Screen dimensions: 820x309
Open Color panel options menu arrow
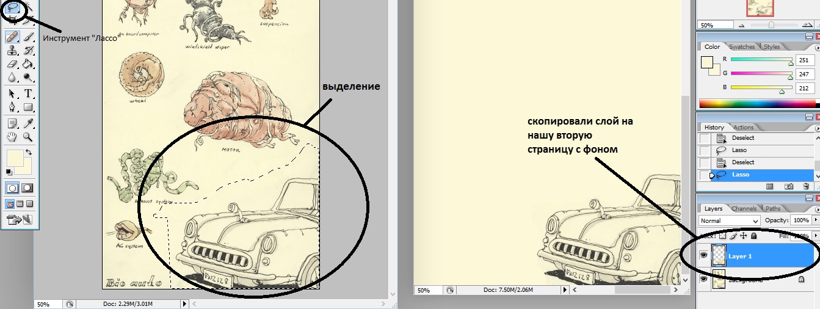pyautogui.click(x=818, y=48)
